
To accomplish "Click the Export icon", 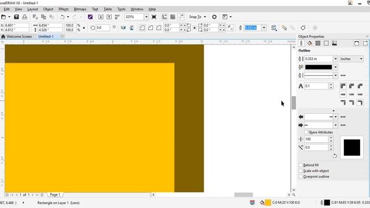I will [x=109, y=17].
